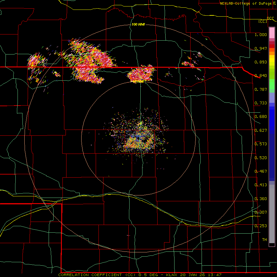The image size is (277, 277).
Task: Pick the light pink swatch on color bar
Action: pos(272,33)
